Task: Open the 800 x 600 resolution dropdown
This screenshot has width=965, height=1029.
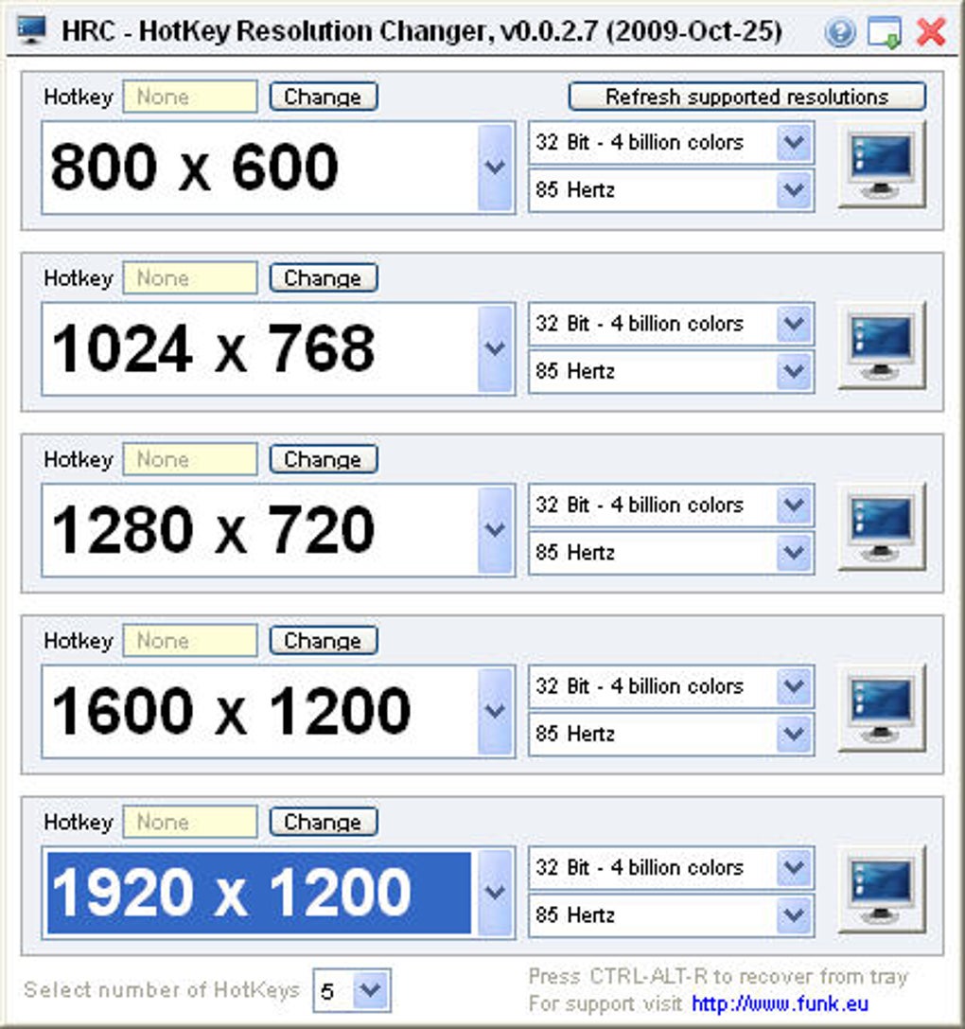Action: tap(495, 168)
